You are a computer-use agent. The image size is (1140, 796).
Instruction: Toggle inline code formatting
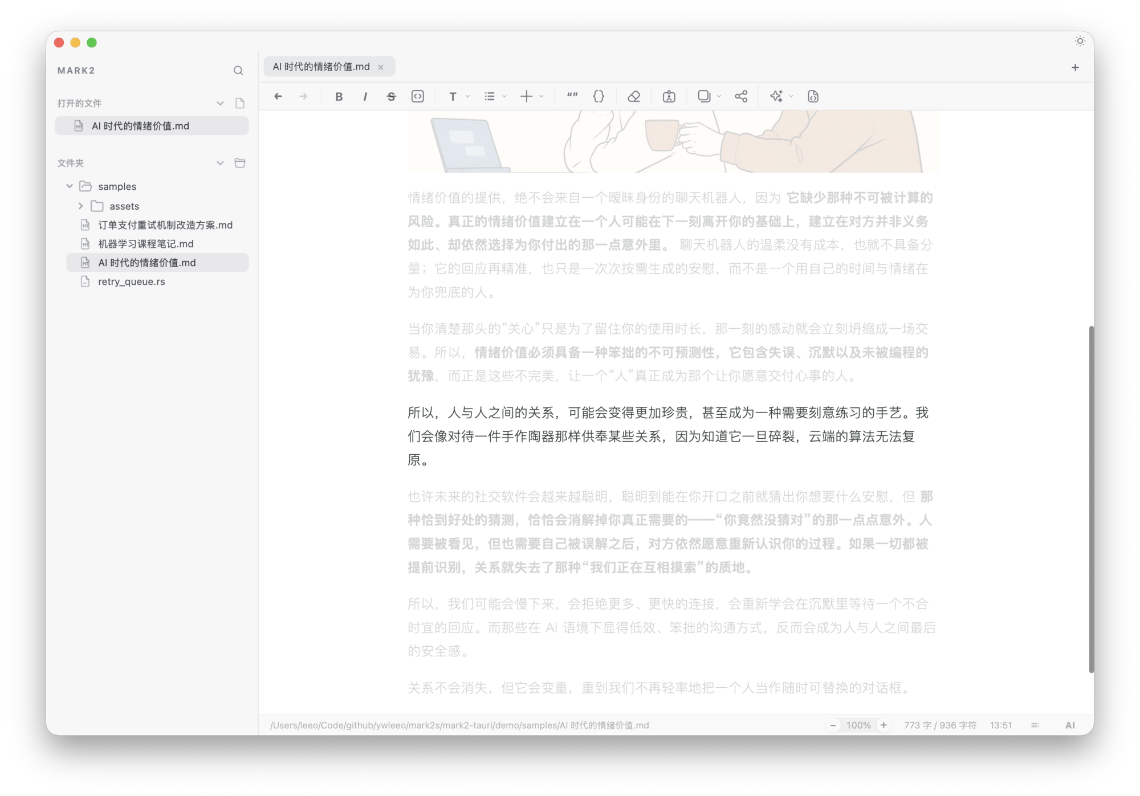coord(418,96)
